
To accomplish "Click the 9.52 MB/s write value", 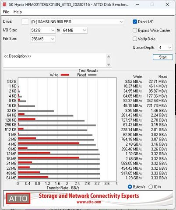I will 134,81.
